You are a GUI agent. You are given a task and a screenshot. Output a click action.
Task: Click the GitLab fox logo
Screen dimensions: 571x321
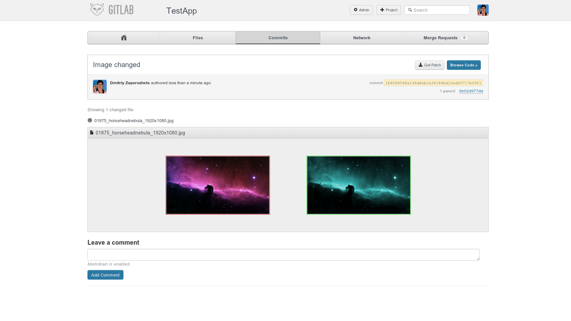pyautogui.click(x=97, y=9)
